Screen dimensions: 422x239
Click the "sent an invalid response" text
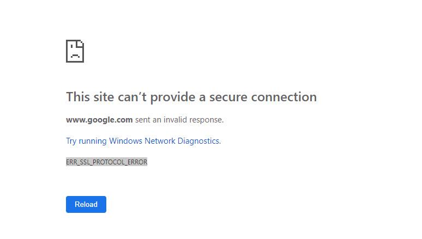click(179, 120)
